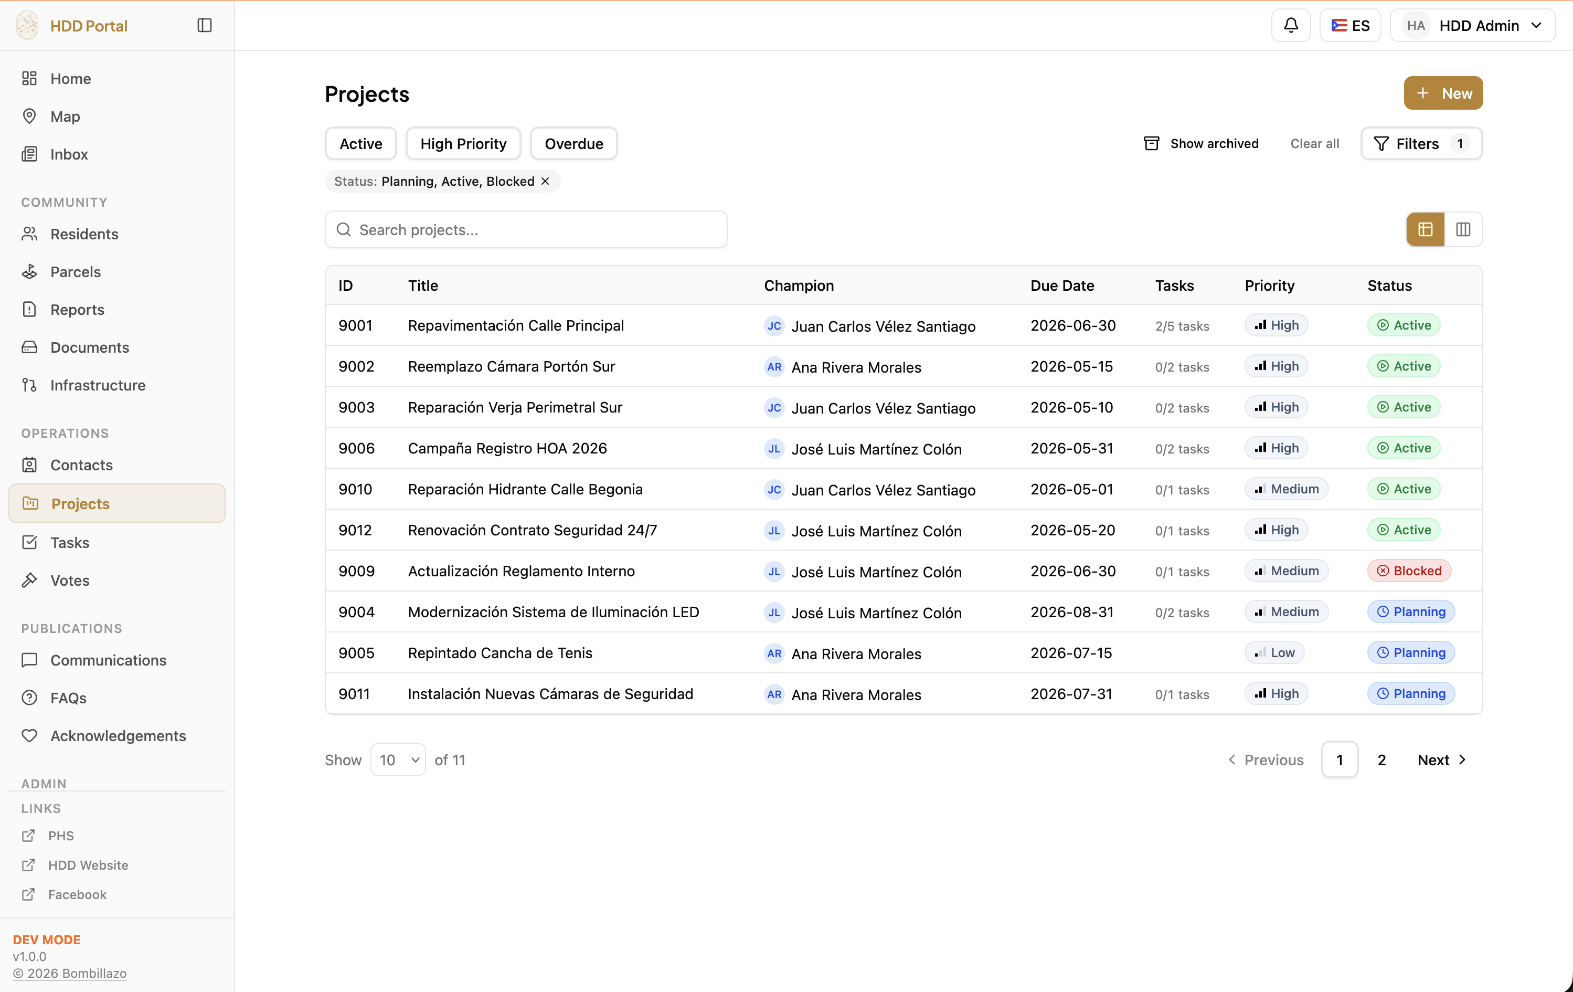The height and width of the screenshot is (992, 1573).
Task: Click Clear all filters
Action: [x=1314, y=144]
